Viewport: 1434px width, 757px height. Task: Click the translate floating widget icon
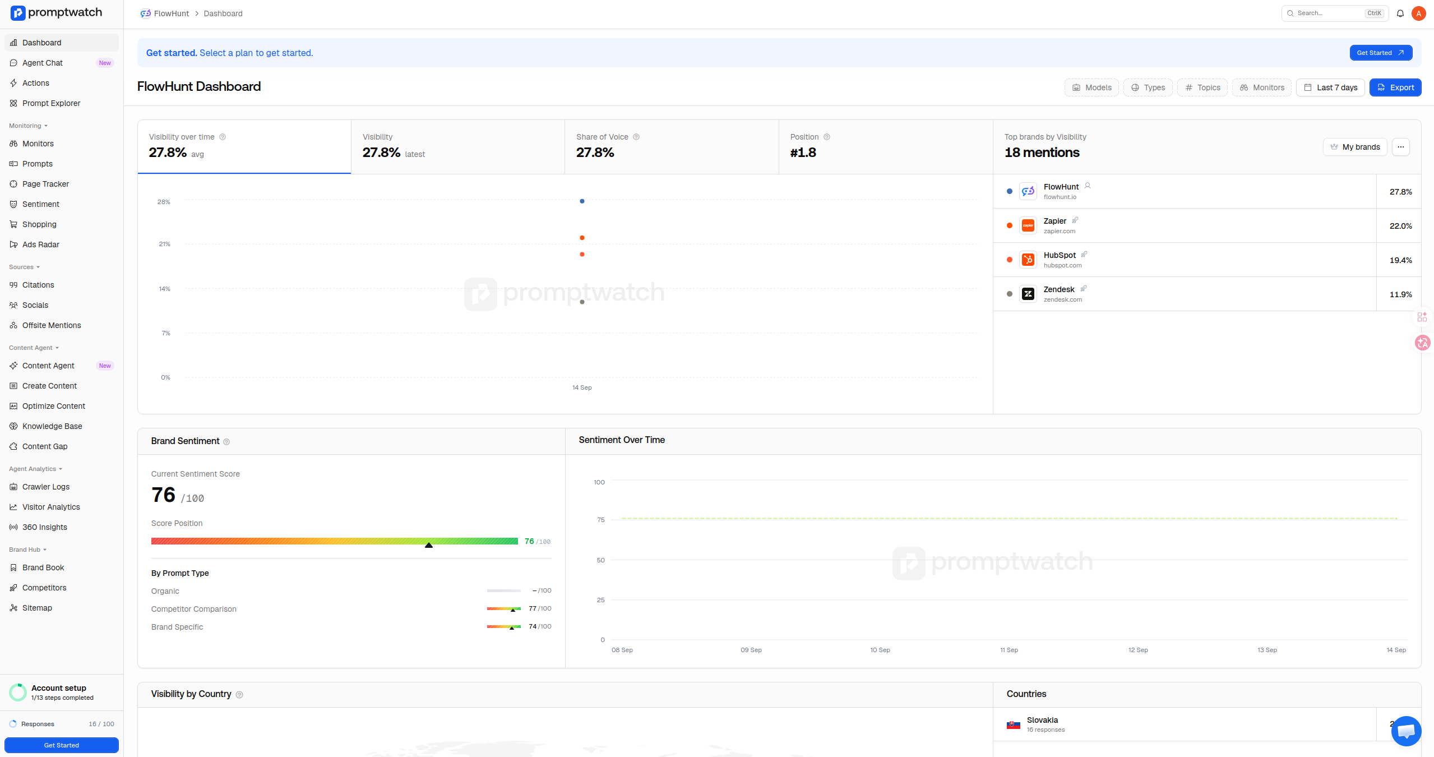(x=1423, y=342)
